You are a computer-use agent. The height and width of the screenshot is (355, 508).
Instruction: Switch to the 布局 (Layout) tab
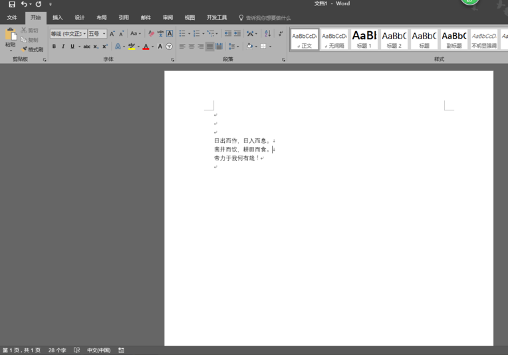[102, 17]
